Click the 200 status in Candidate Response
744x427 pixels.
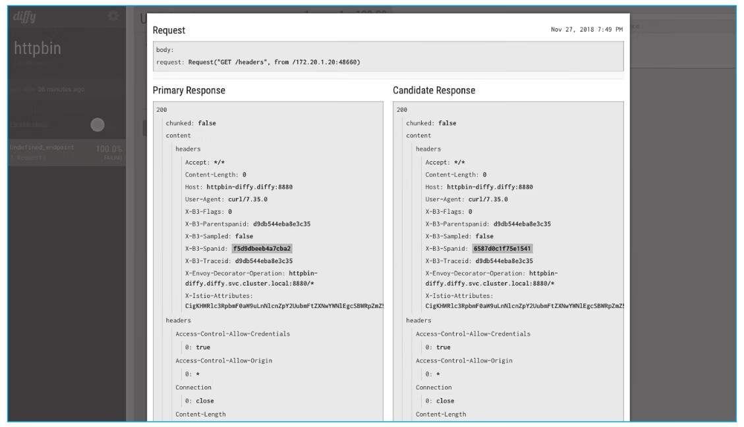(402, 109)
